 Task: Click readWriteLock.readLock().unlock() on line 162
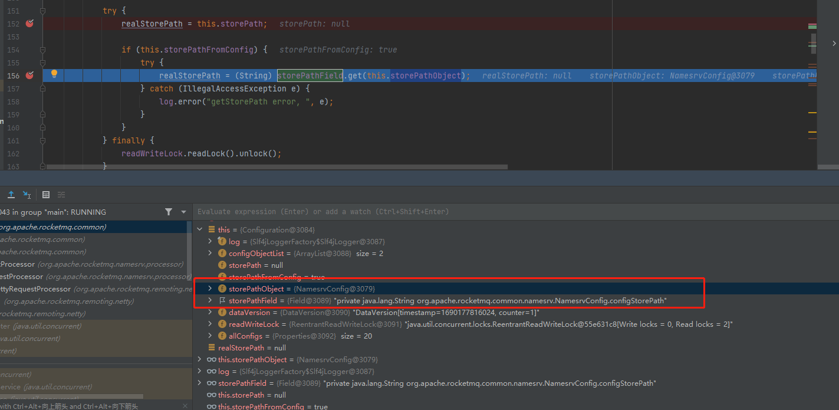point(201,153)
